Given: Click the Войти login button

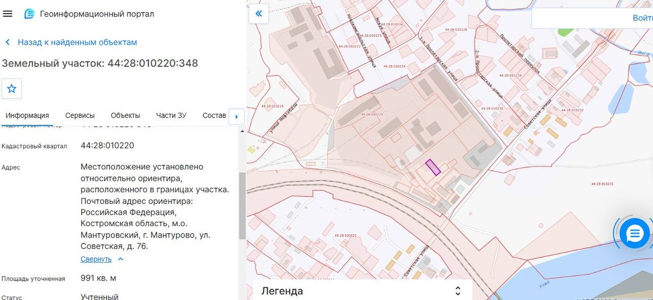Looking at the screenshot, I should (x=643, y=17).
